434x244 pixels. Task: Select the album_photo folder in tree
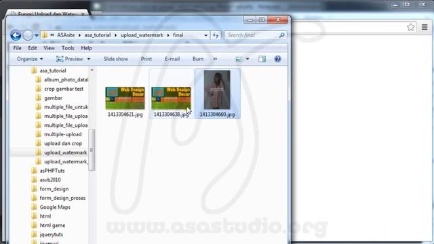(66, 80)
